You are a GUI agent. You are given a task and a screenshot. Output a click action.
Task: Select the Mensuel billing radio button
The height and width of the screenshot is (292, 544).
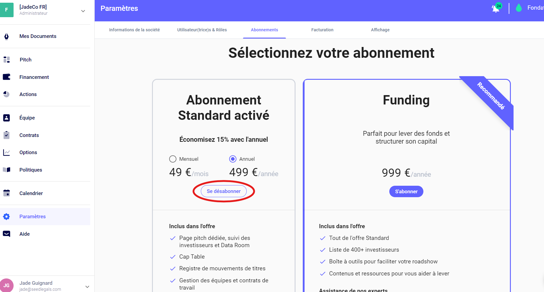point(173,159)
